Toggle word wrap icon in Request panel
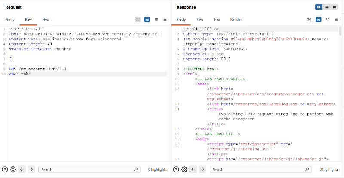 147,19
